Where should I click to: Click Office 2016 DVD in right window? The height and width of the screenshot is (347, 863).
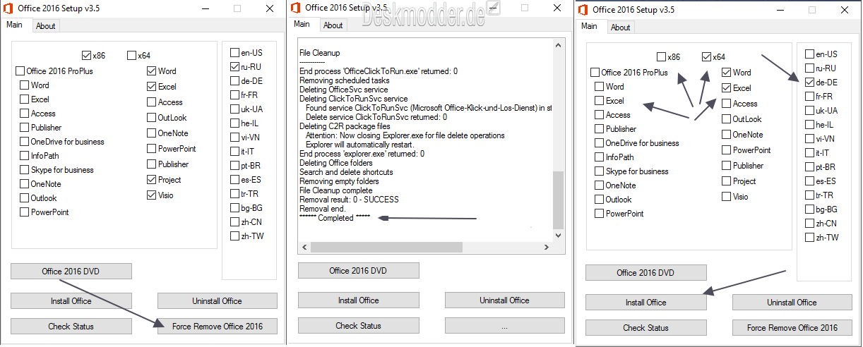pos(646,273)
